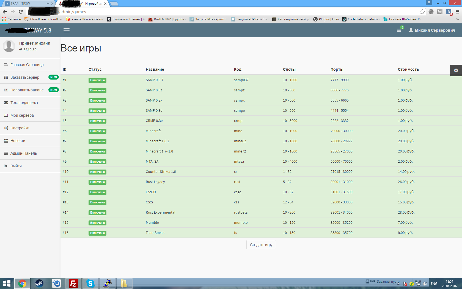
Task: Open Skype from the taskbar
Action: coord(90,283)
